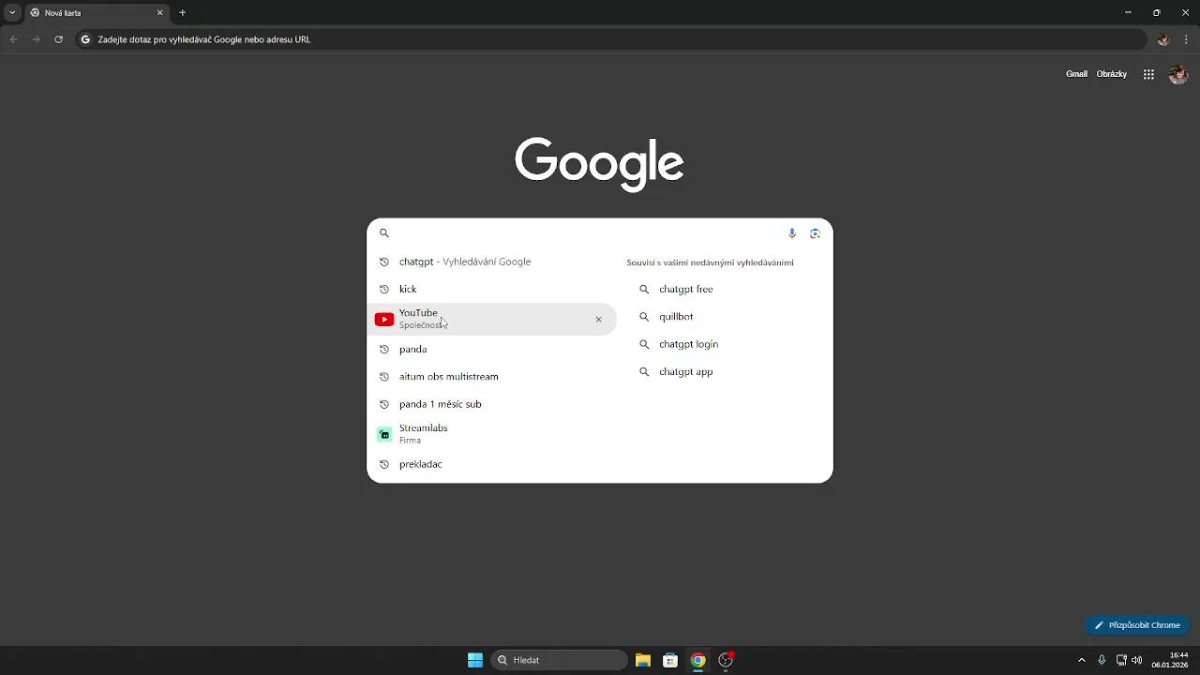Click the microphone icon in the system tray
Viewport: 1200px width, 675px height.
point(1102,660)
